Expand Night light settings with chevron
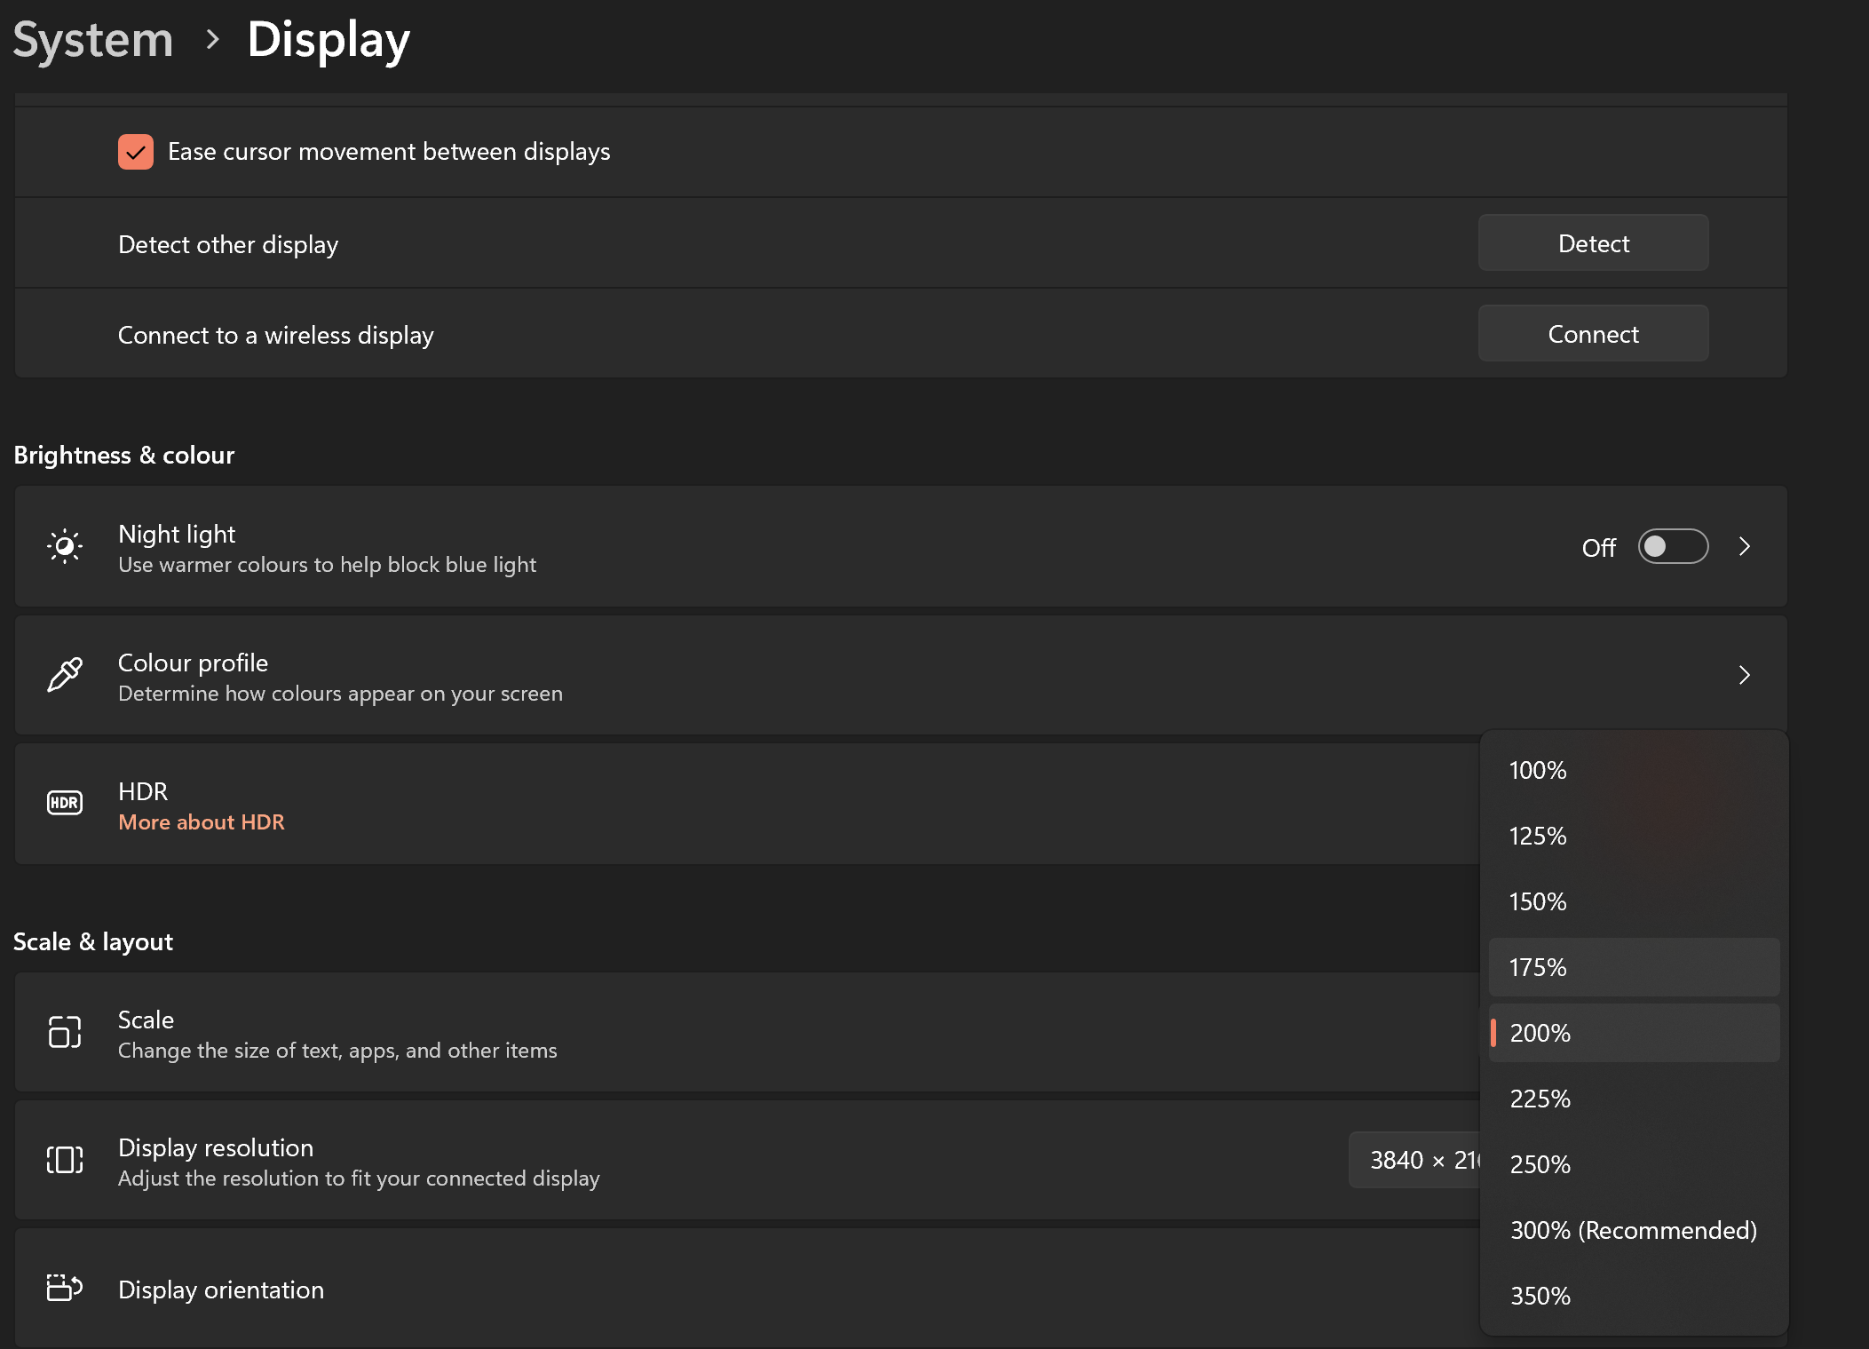Viewport: 1869px width, 1349px height. coord(1744,546)
